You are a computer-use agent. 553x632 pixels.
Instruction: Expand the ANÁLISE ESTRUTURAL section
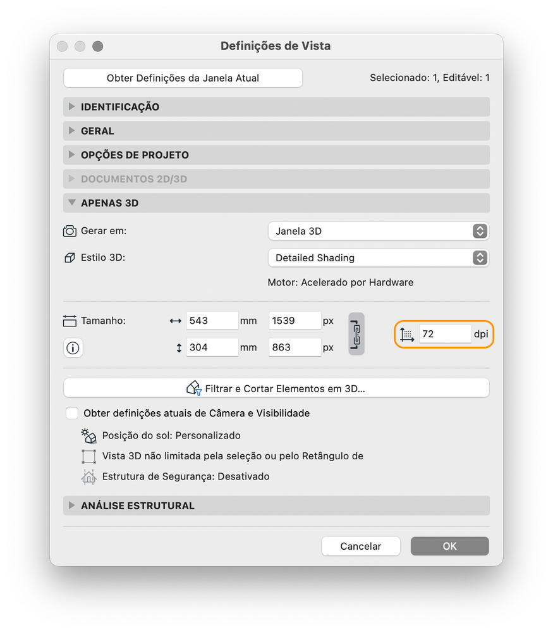pos(276,505)
